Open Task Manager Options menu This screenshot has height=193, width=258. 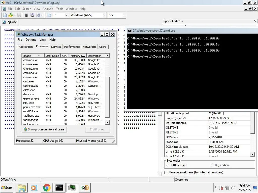tap(31, 40)
